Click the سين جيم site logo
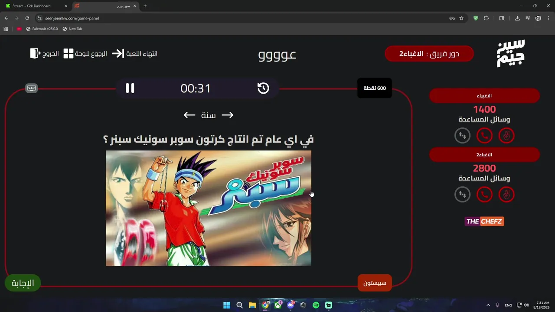The image size is (555, 312). point(510,53)
